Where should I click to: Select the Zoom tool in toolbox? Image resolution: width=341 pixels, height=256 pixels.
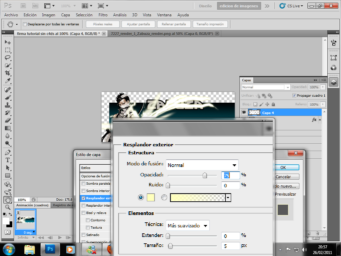[x=8, y=207]
